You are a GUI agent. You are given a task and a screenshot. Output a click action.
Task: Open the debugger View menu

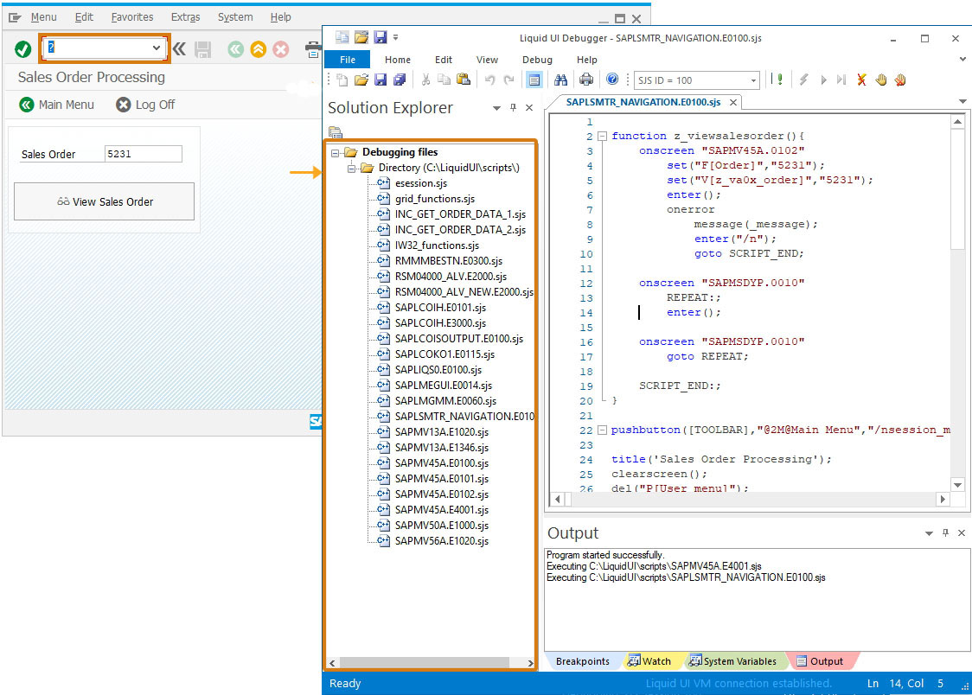pos(487,60)
